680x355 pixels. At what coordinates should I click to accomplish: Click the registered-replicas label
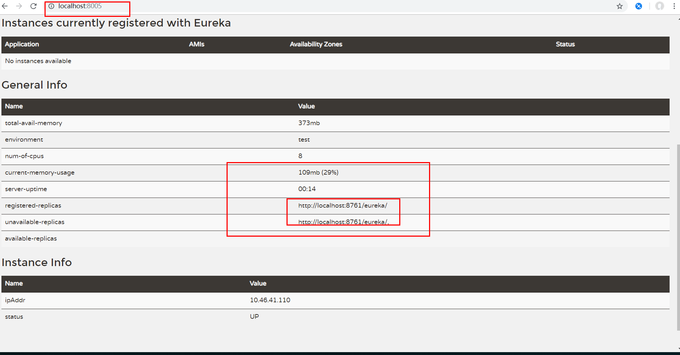pyautogui.click(x=33, y=205)
